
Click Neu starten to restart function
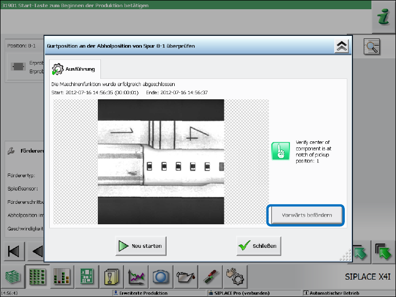[x=140, y=246]
